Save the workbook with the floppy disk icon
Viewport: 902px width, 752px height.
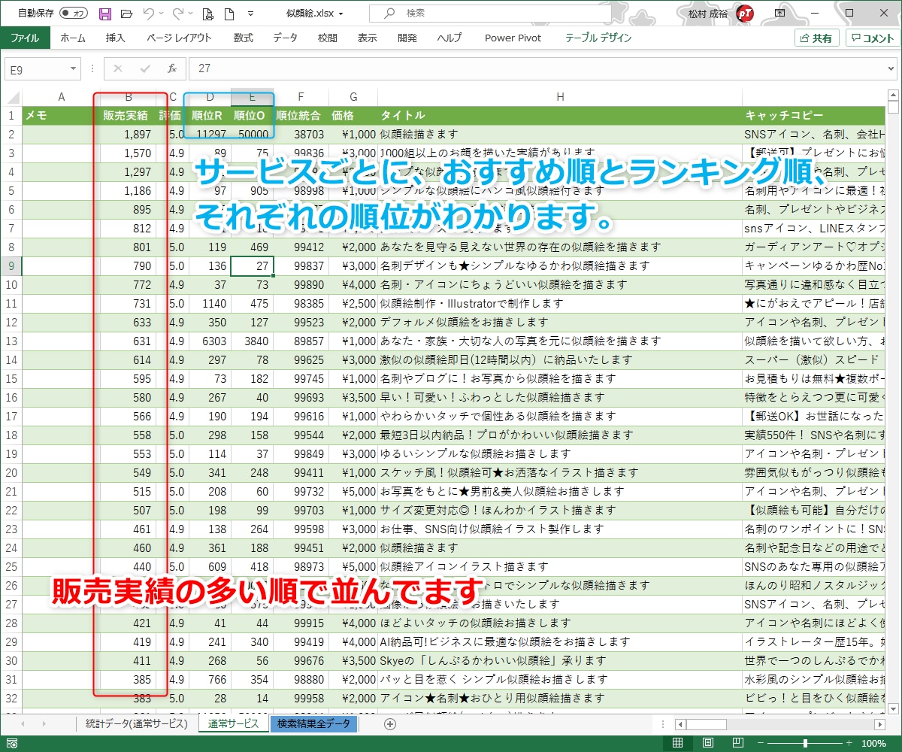pyautogui.click(x=105, y=14)
